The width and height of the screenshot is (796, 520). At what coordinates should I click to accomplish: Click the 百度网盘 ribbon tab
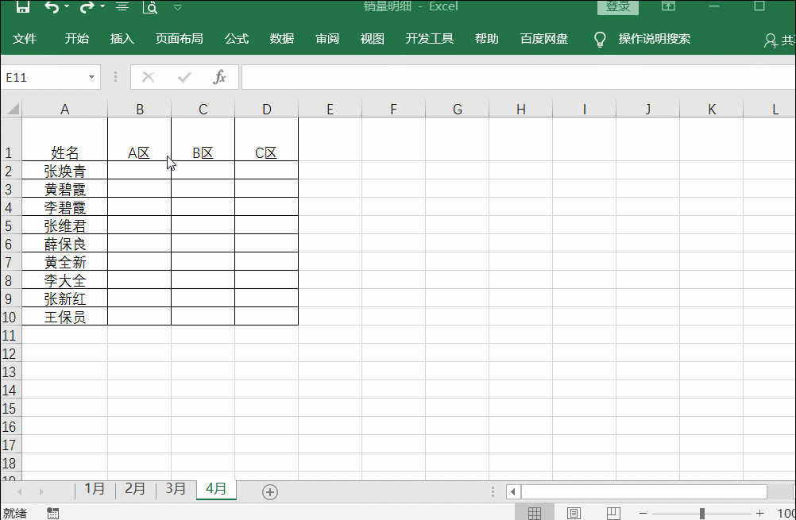(543, 37)
